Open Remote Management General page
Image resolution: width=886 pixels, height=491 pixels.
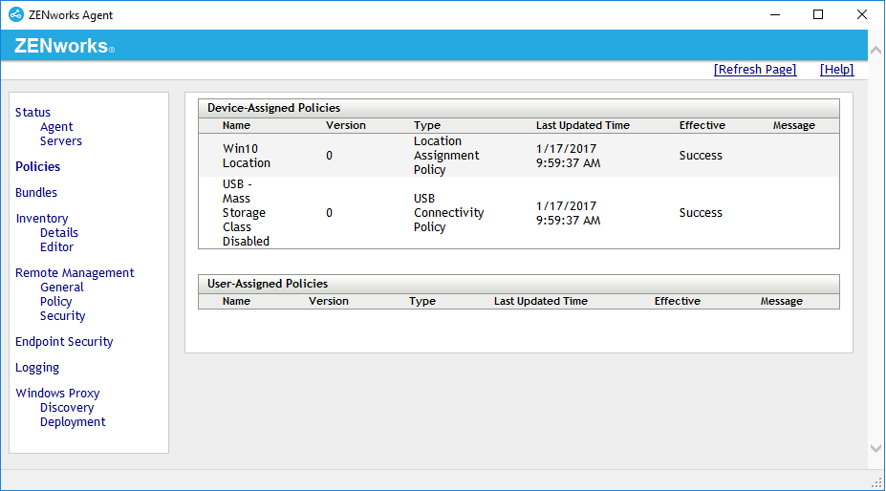coord(62,287)
